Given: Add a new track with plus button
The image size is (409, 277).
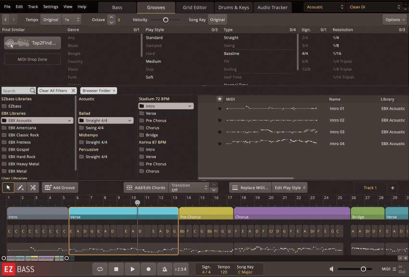Looking at the screenshot, I should (393, 188).
